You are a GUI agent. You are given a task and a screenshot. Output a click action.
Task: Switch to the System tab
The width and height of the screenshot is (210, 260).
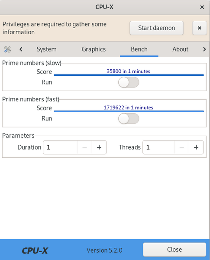[46, 49]
